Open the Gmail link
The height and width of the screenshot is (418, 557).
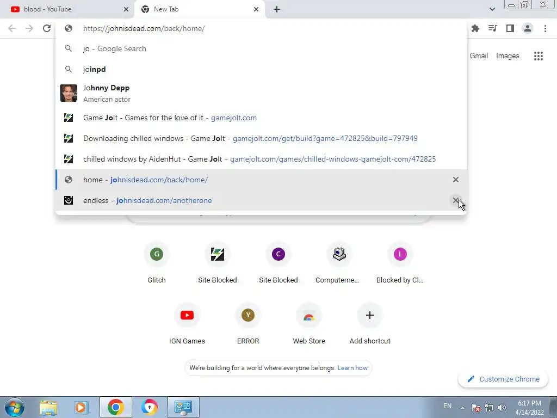(479, 56)
